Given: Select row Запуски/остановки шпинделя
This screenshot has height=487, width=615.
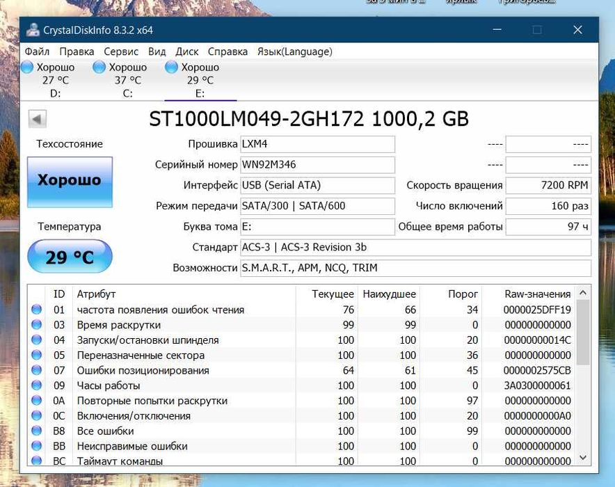Looking at the screenshot, I should coord(302,340).
